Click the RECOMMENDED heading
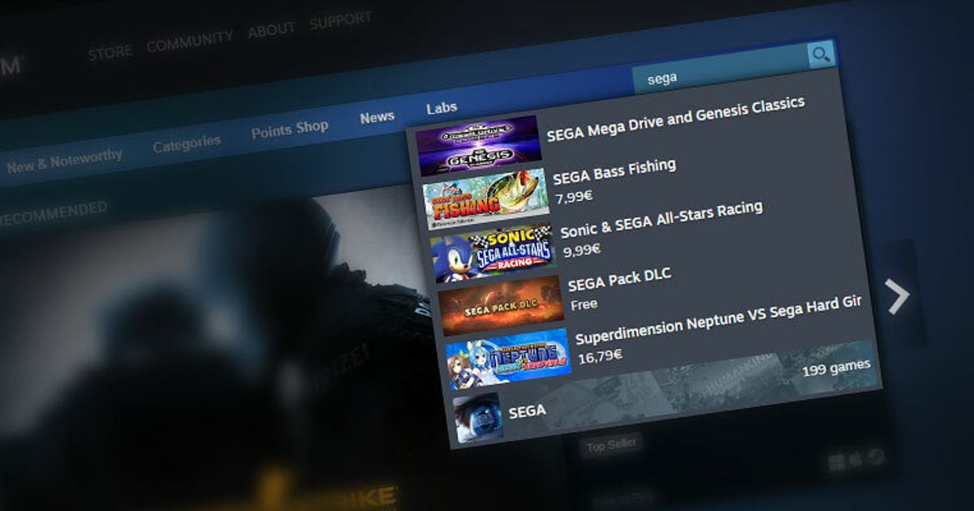The width and height of the screenshot is (974, 511). coord(53,213)
